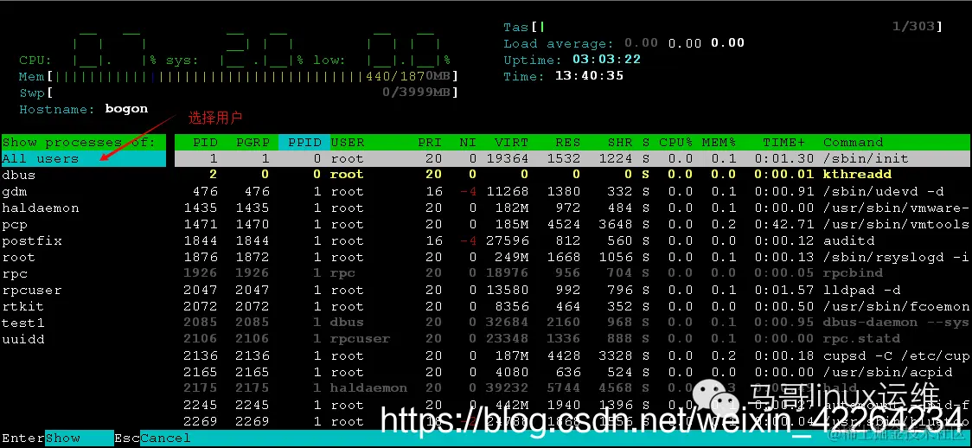The height and width of the screenshot is (448, 972).
Task: Select test1 in the user list
Action: click(x=23, y=323)
